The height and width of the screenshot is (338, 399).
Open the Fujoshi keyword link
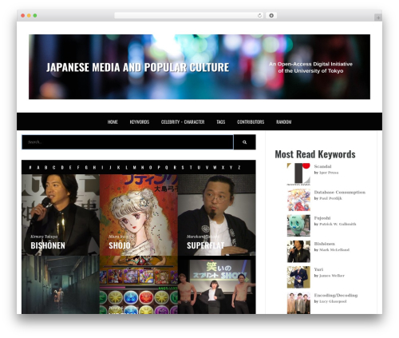tap(322, 218)
